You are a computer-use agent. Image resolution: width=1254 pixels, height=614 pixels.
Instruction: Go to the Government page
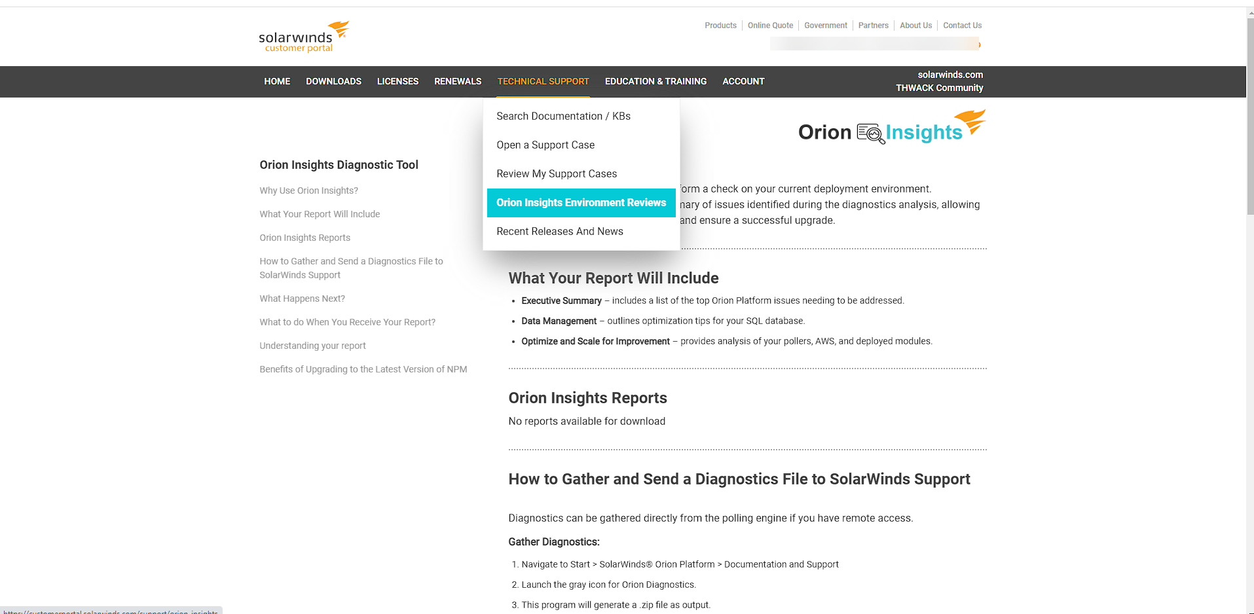825,26
